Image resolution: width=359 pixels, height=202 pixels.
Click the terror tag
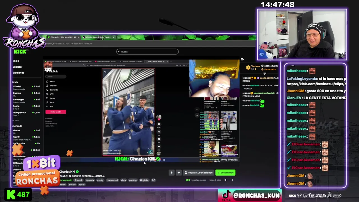tap(82, 185)
